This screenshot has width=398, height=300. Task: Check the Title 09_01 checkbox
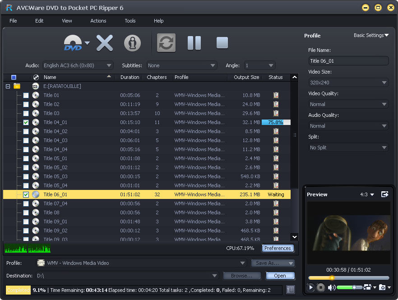(x=26, y=222)
